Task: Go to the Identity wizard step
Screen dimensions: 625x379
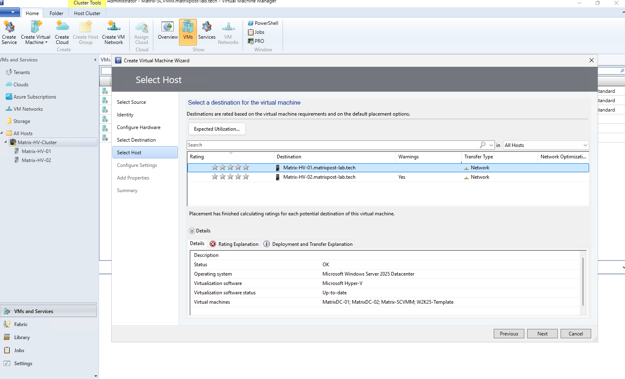Action: click(125, 115)
